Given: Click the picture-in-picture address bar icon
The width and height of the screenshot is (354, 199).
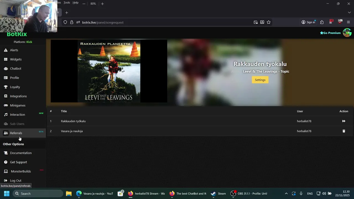Looking at the screenshot, I should click(x=256, y=22).
